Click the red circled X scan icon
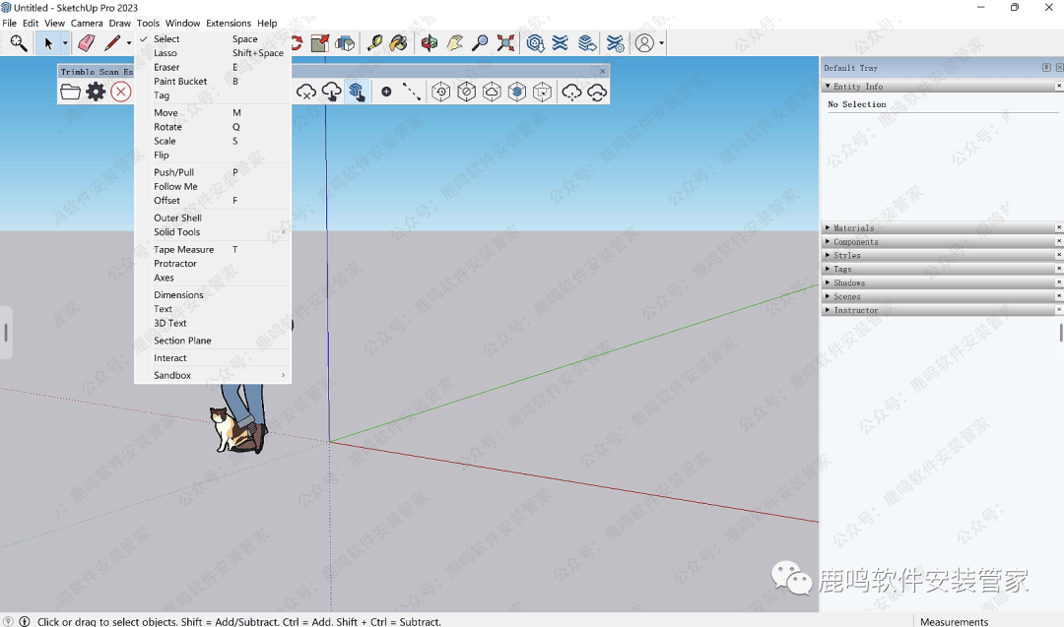Viewport: 1064px width, 627px height. click(121, 92)
